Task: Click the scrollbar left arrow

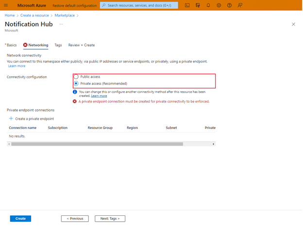Action: tap(9, 144)
